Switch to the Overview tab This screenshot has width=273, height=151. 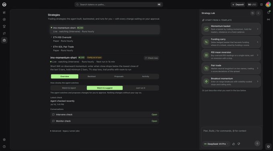(65, 76)
